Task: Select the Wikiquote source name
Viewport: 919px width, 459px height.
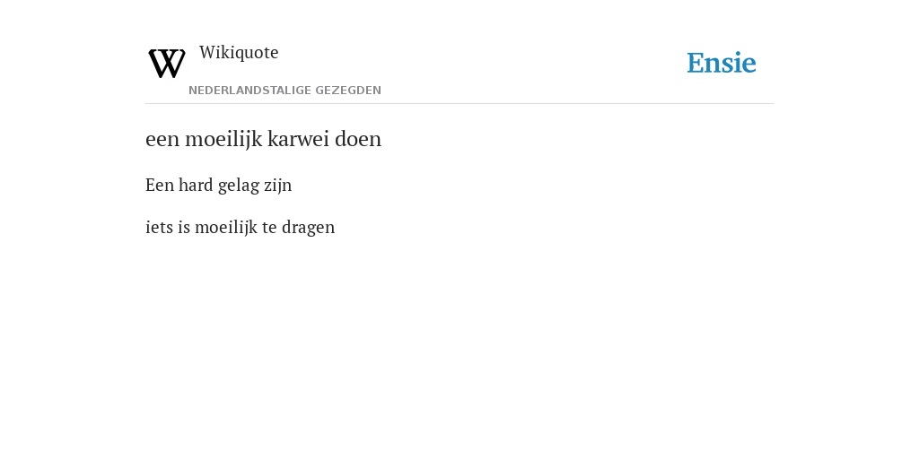Action: pos(239,53)
